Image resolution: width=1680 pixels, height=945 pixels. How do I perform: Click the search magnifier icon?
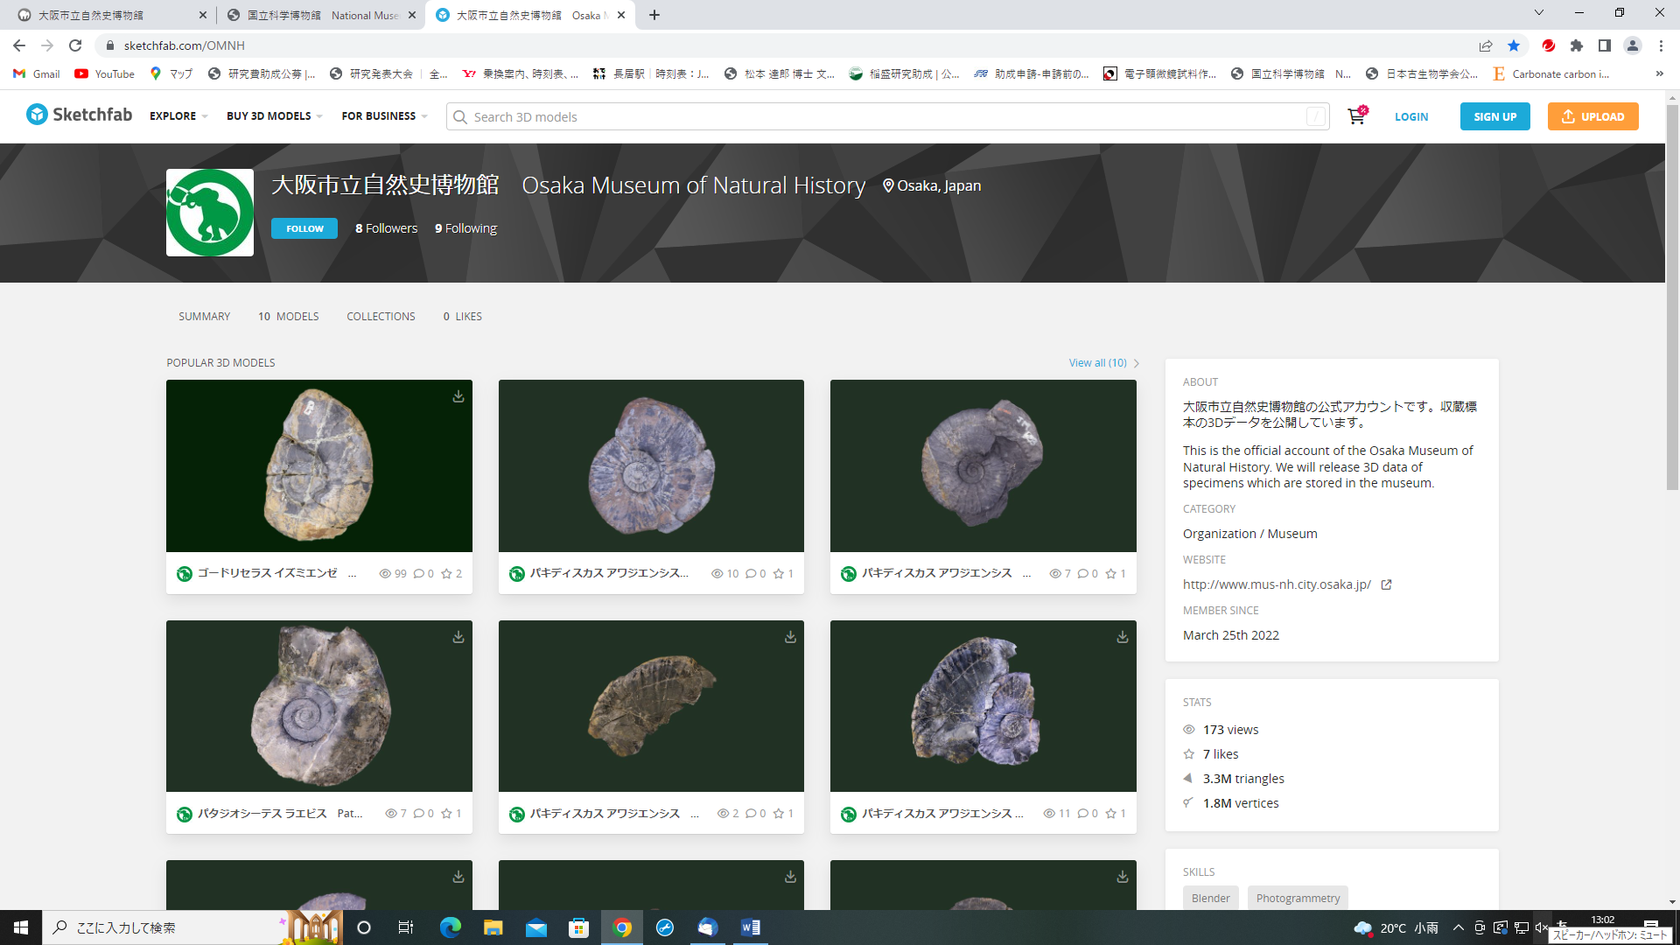pyautogui.click(x=460, y=117)
